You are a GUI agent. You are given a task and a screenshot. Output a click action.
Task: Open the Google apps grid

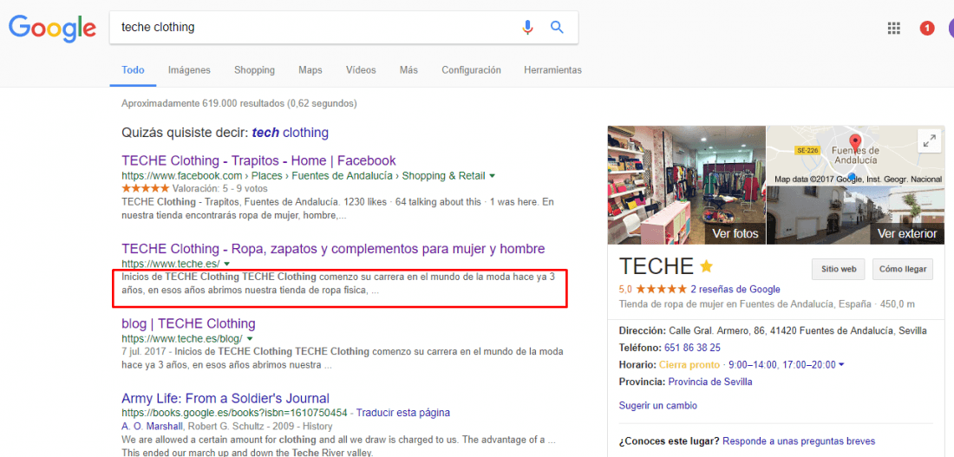pos(894,28)
